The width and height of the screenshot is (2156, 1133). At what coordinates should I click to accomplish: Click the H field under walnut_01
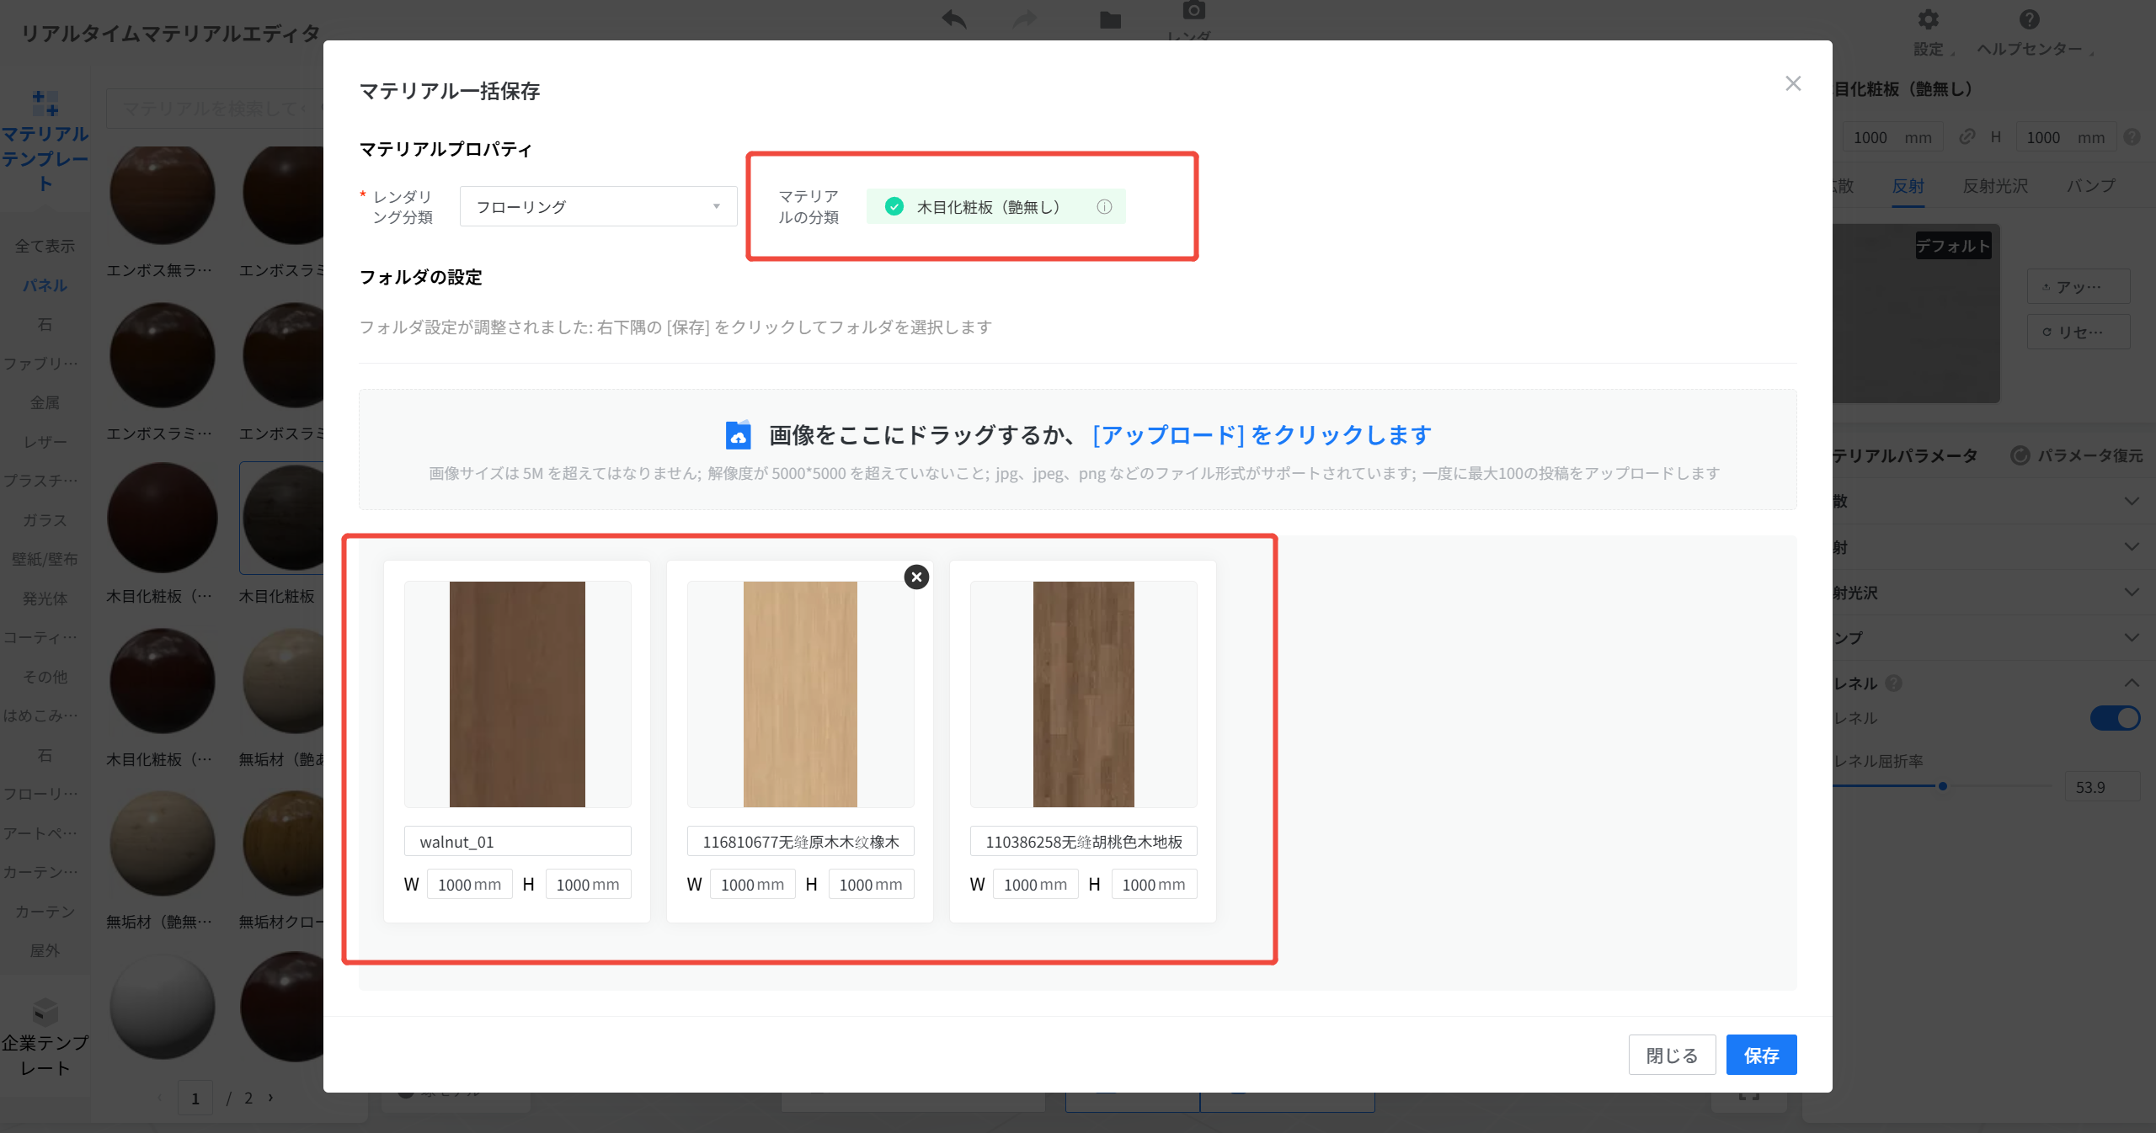pos(588,885)
